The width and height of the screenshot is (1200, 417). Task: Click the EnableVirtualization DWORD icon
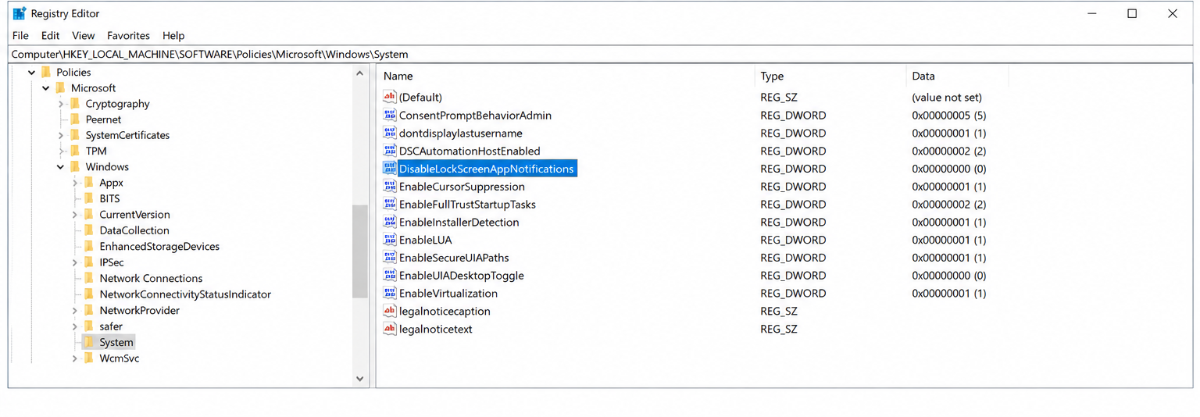390,294
